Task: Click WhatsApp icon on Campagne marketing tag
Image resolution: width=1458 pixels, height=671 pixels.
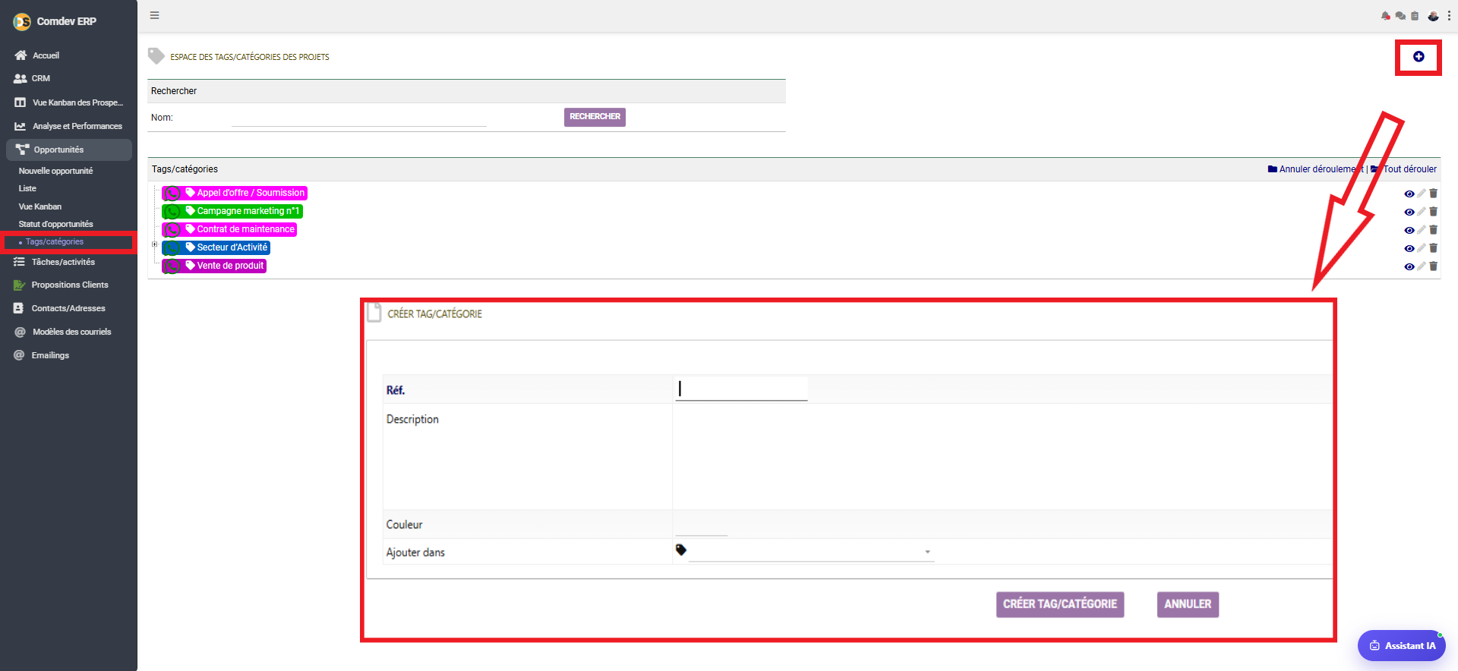Action: point(172,211)
